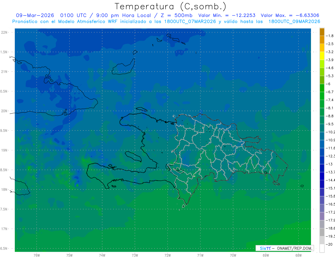The height and width of the screenshot is (259, 335).
Task: Click the "-6.7" color bar value
Action: point(330,92)
